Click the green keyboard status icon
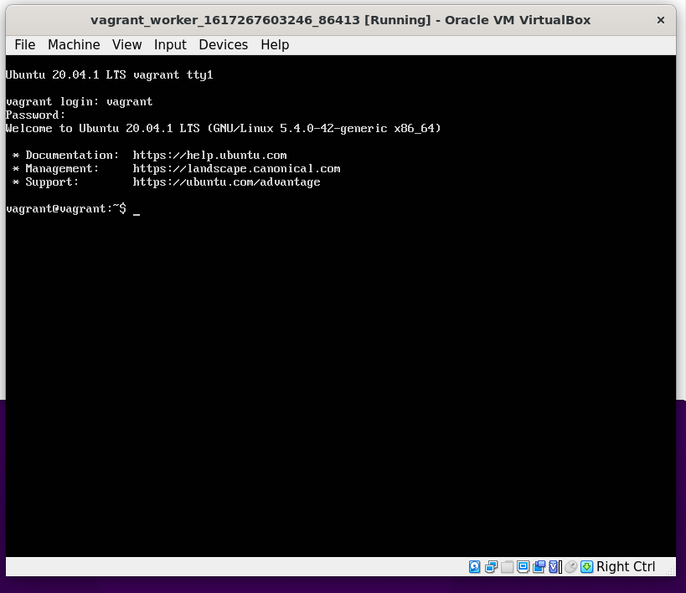 (x=586, y=567)
